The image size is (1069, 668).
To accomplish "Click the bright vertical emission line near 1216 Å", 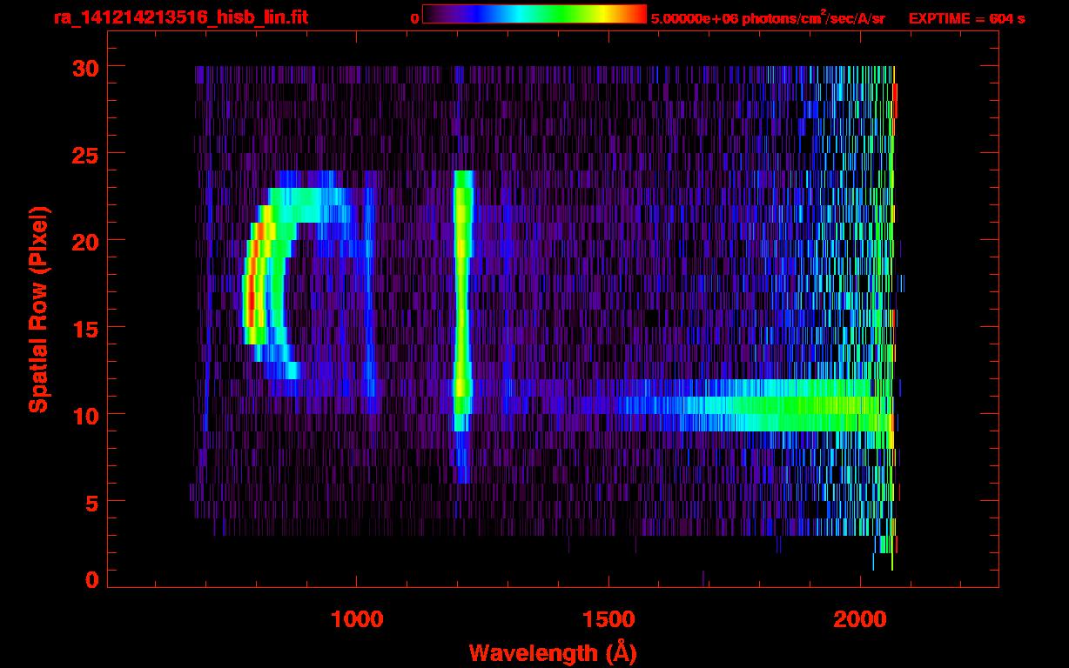I will [462, 327].
